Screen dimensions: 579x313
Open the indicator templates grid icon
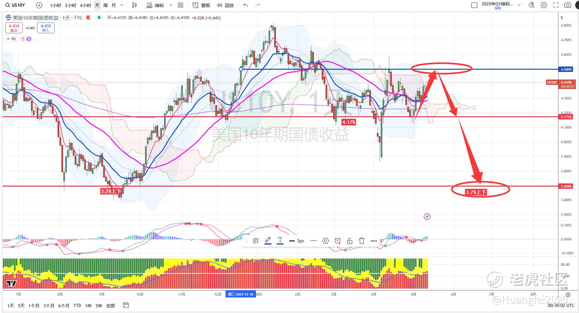click(x=181, y=5)
